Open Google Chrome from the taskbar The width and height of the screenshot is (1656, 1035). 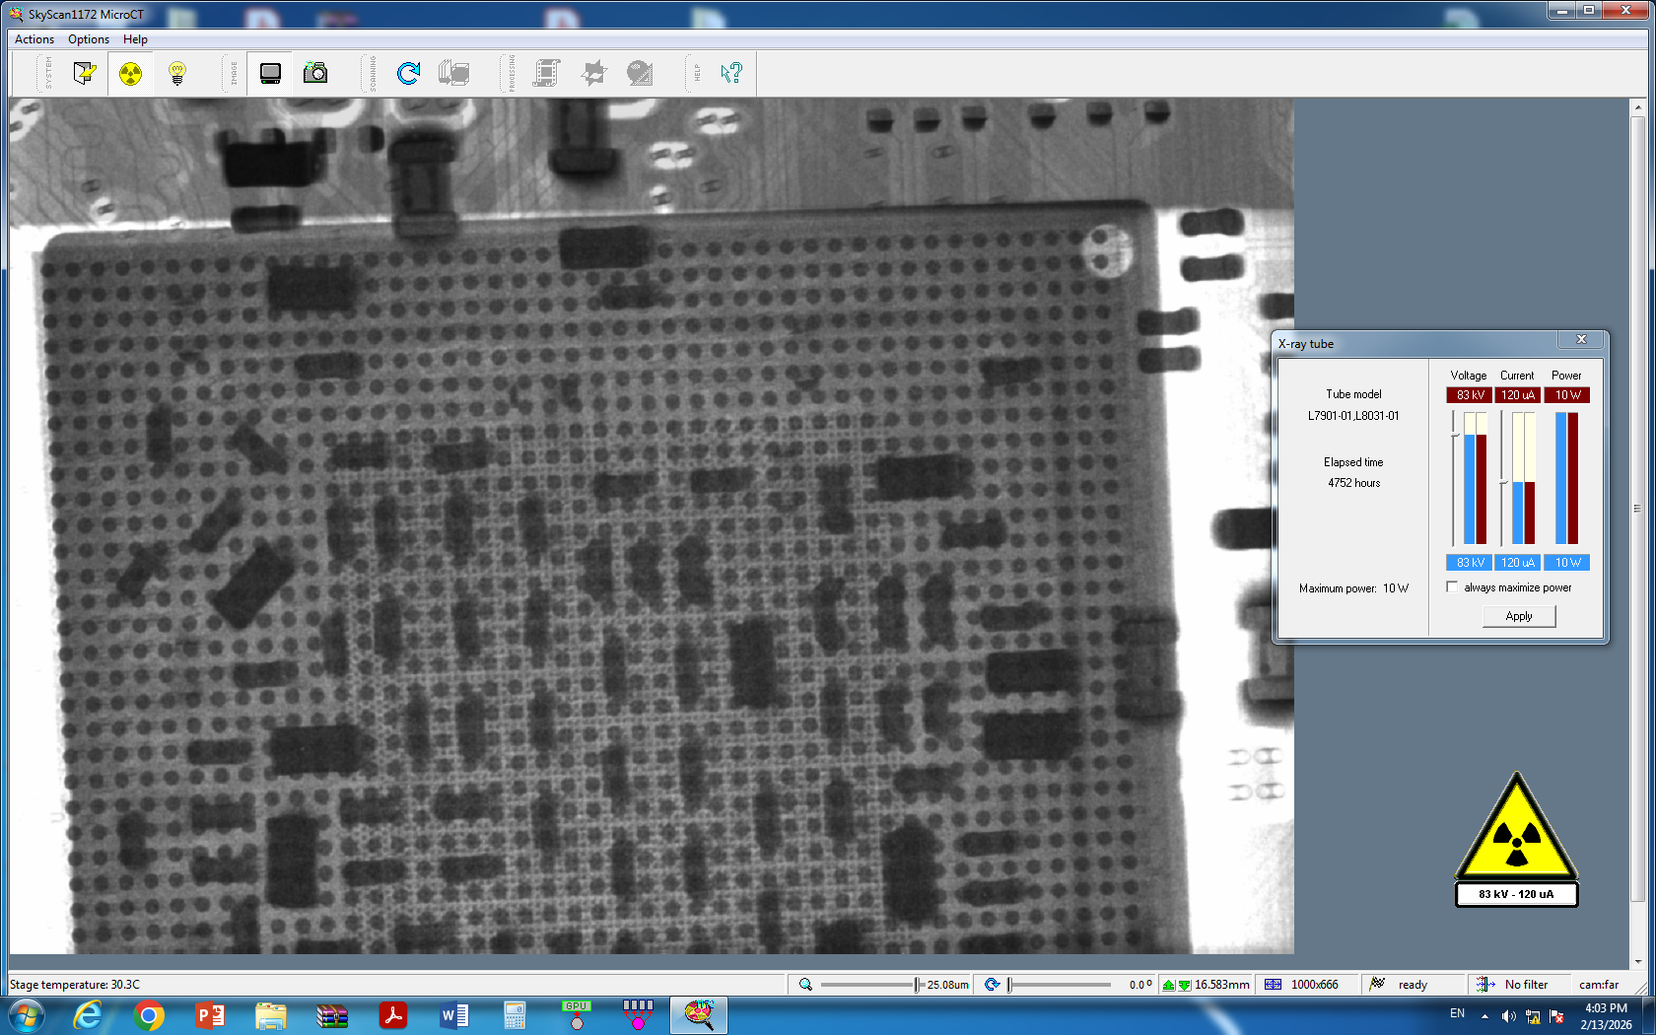pyautogui.click(x=149, y=1015)
